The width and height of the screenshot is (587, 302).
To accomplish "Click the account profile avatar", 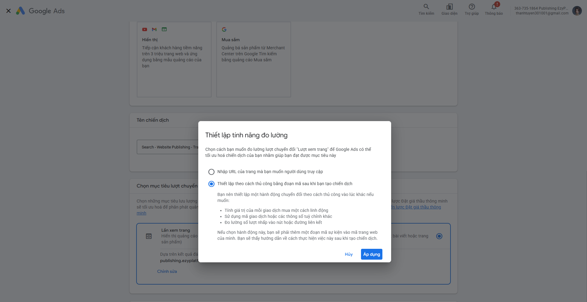I will point(577,11).
